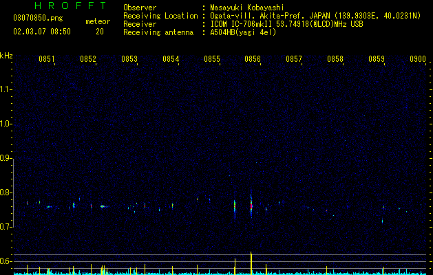Click the meteor count value 20

100,32
